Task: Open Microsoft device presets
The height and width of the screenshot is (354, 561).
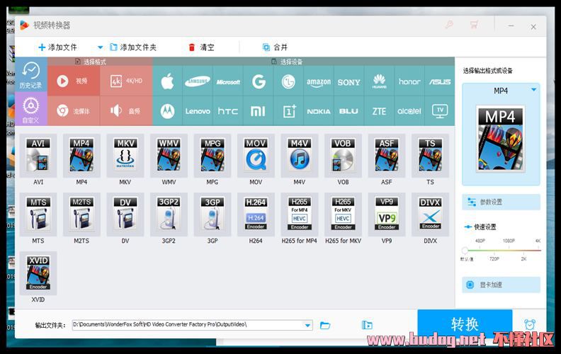Action: pos(228,81)
